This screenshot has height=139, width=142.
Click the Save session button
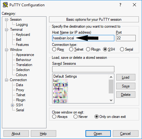click(126, 86)
